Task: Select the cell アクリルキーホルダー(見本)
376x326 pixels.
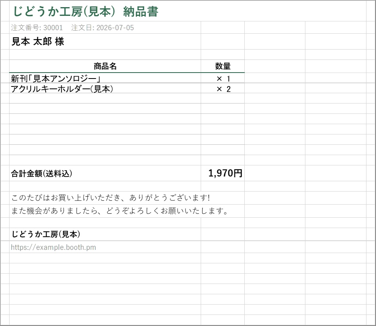Action: tap(105, 88)
